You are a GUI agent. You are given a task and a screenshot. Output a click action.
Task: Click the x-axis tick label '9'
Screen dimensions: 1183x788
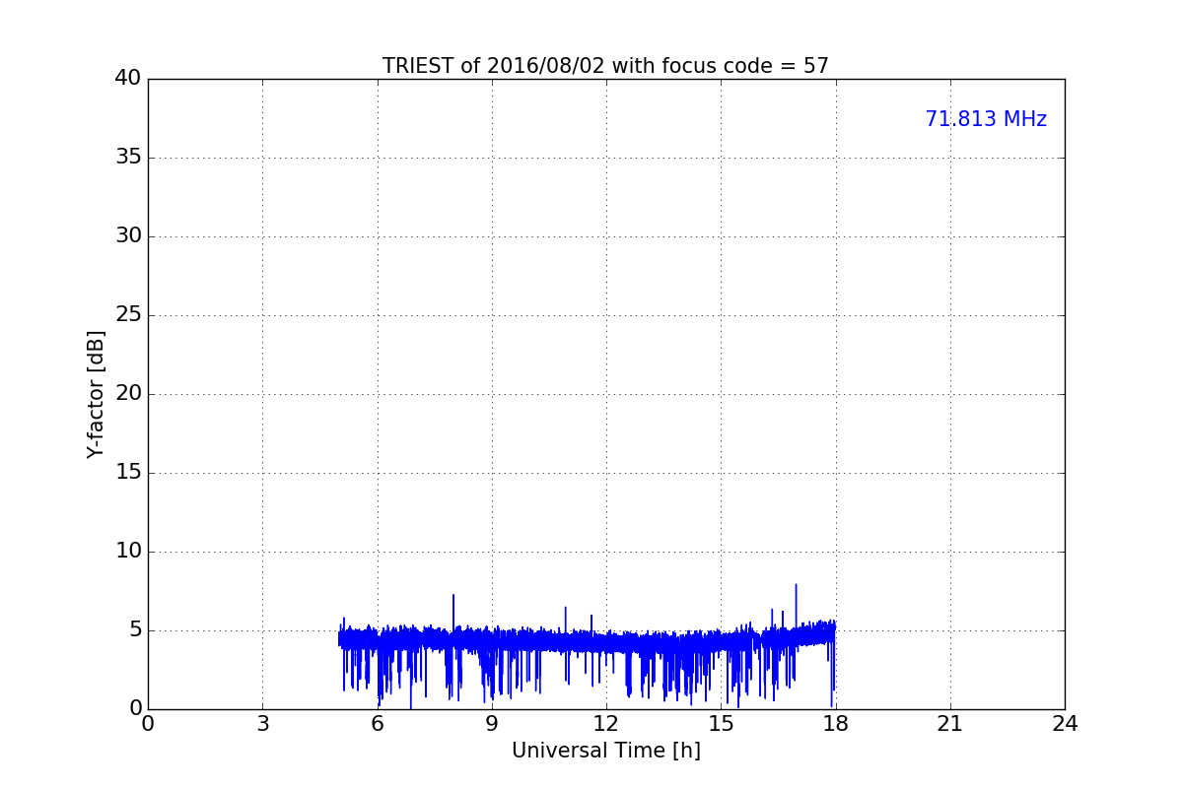(492, 724)
